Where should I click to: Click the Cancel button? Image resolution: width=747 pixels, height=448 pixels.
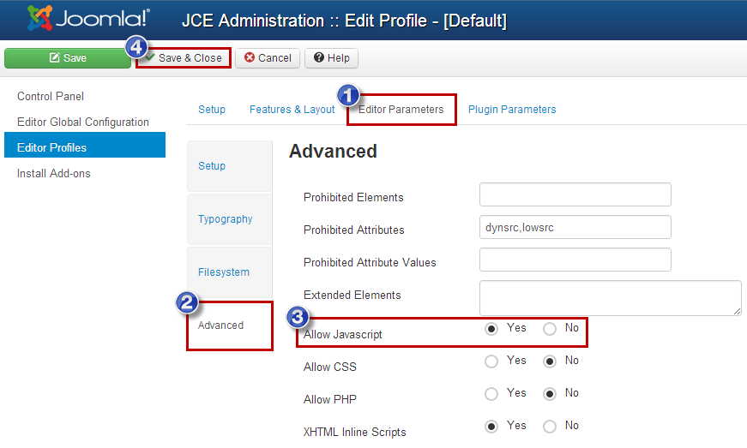pos(268,58)
